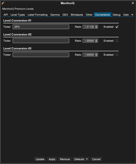Close the MenthorQ dialog
136x164 pixels.
point(133,3)
